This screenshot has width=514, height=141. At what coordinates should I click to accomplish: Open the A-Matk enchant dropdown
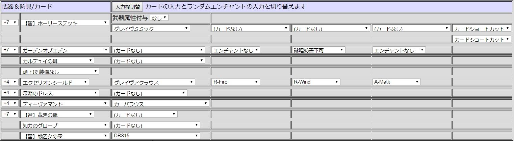[x=396, y=82]
